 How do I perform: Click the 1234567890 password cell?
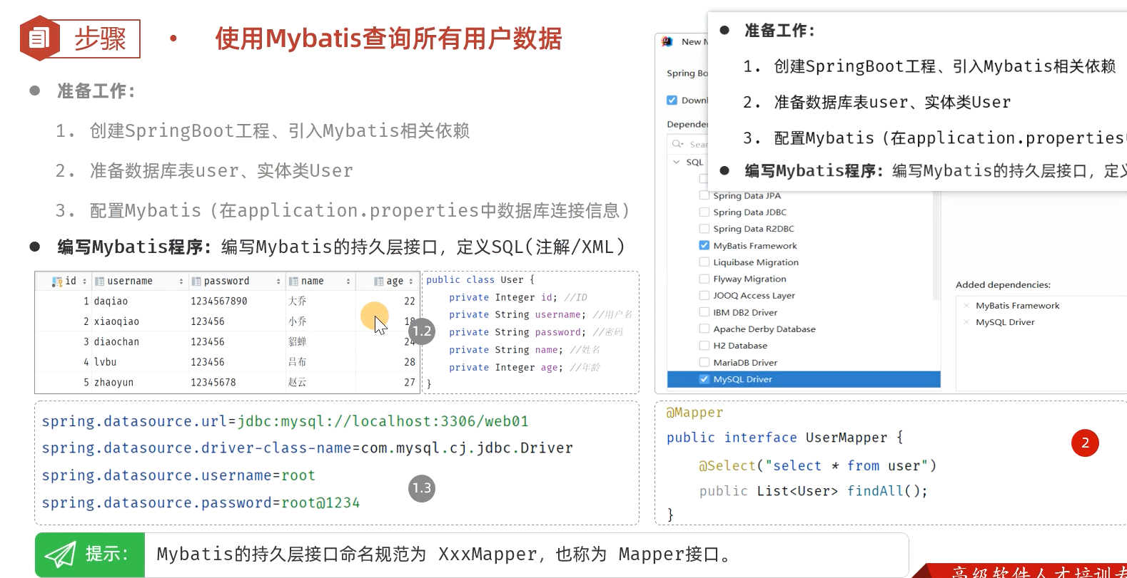[x=219, y=301]
